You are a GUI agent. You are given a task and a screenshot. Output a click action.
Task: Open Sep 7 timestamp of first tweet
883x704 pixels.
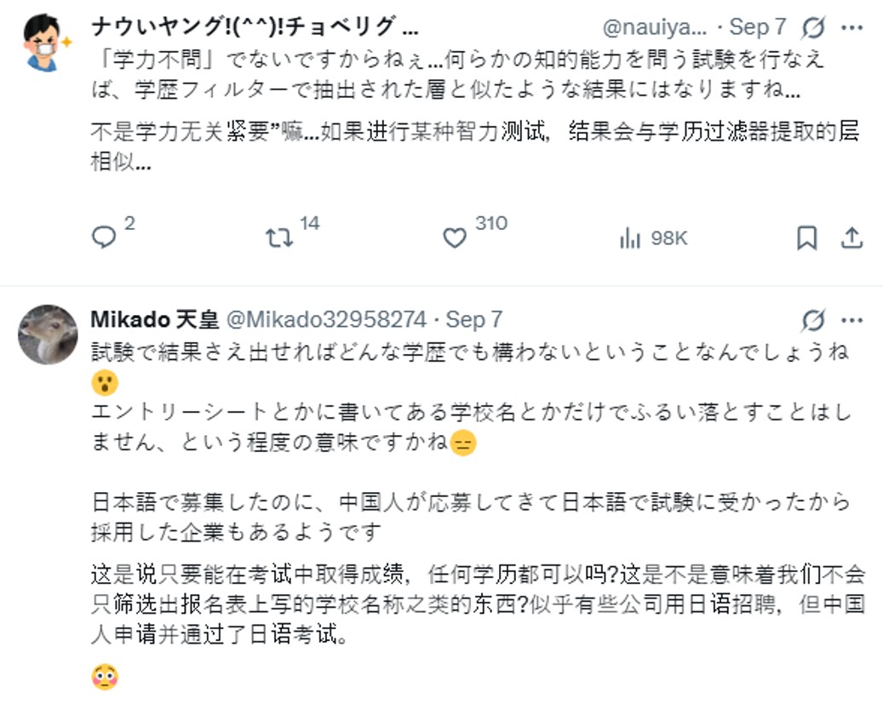coord(757,27)
